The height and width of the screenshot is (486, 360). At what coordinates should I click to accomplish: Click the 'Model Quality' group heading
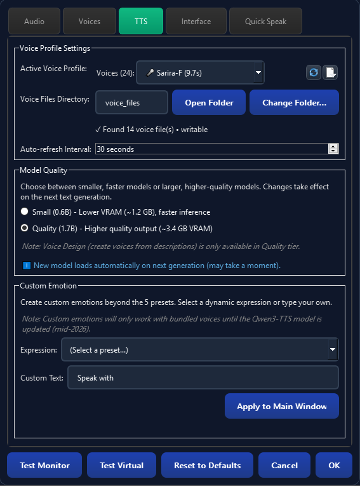[x=44, y=170]
